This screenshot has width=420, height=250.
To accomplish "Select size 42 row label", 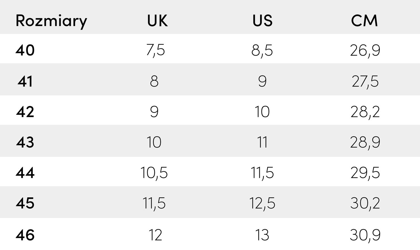I will 25,112.
